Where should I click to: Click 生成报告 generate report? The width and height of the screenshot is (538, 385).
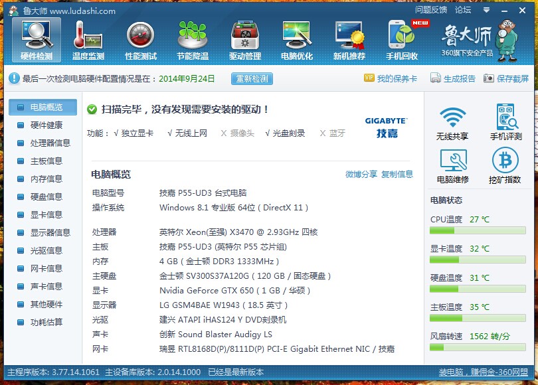(453, 78)
